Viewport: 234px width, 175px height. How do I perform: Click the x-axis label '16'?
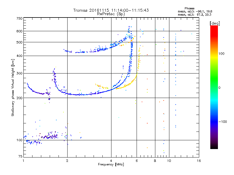199,161
